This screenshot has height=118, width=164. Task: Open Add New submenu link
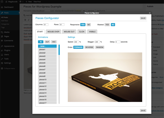click(x=5, y=21)
